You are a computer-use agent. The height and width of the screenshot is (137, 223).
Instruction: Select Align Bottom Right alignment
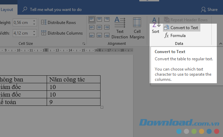(107, 35)
